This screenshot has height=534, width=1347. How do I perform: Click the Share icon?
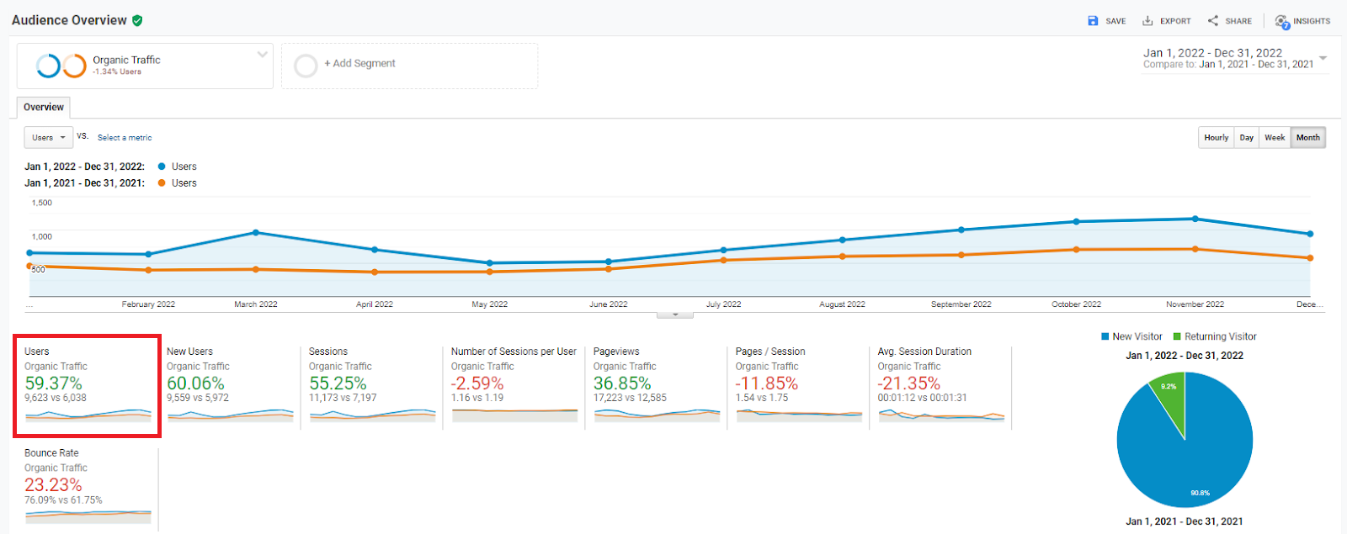(1213, 21)
